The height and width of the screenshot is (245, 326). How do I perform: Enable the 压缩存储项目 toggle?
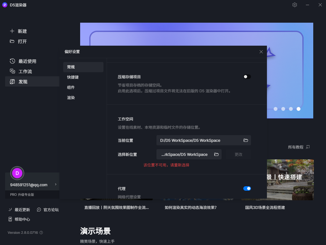(x=247, y=77)
